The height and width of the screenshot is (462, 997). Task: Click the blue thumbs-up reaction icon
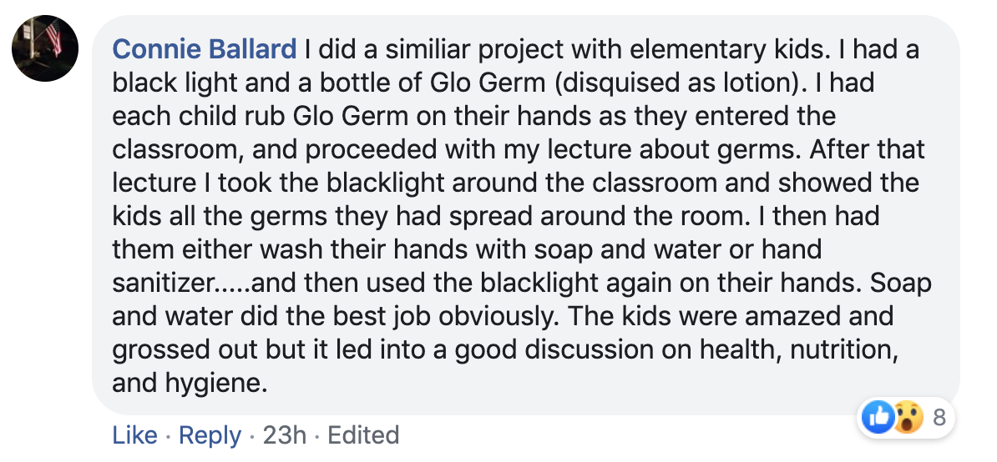[878, 418]
